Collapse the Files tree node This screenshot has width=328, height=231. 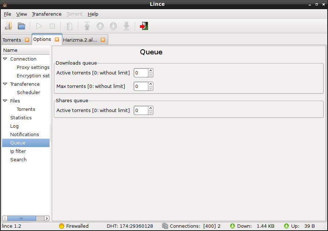(5, 101)
